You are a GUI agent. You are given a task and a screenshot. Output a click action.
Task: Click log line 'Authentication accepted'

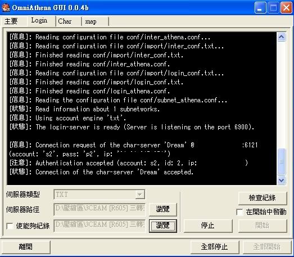pyautogui.click(x=129, y=163)
